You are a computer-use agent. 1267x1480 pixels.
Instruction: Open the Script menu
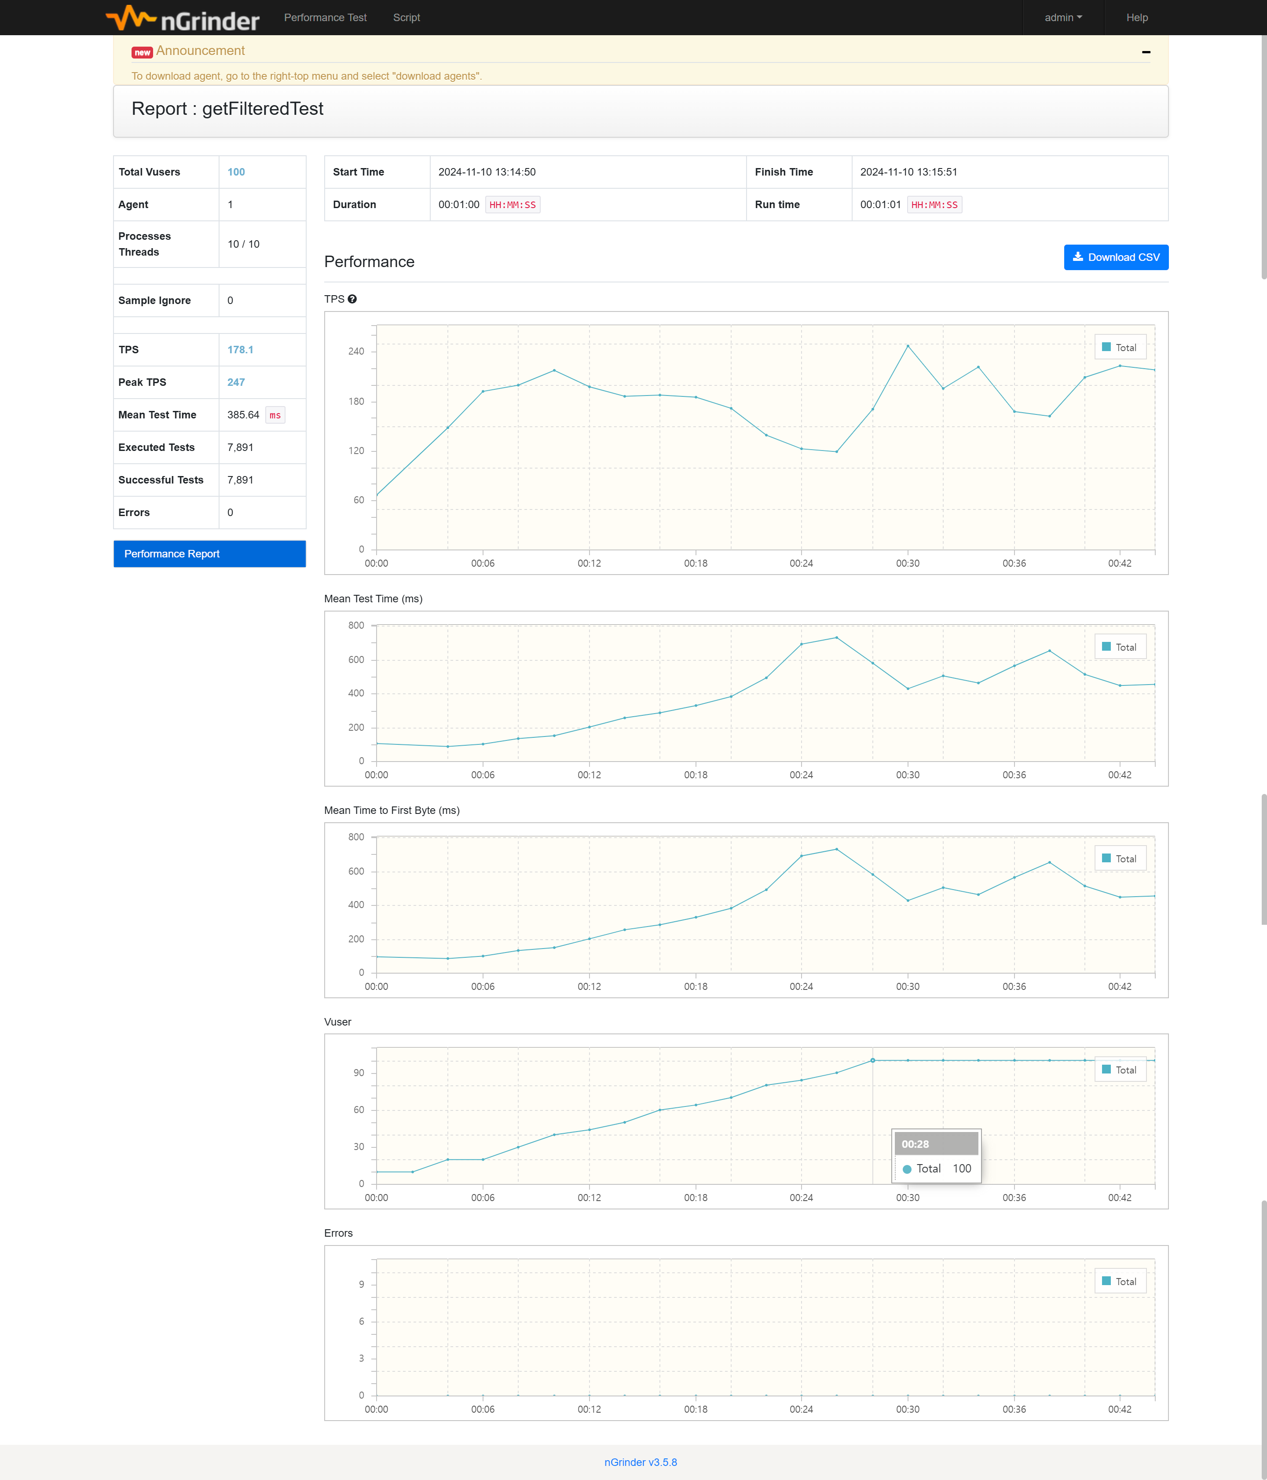pyautogui.click(x=406, y=18)
